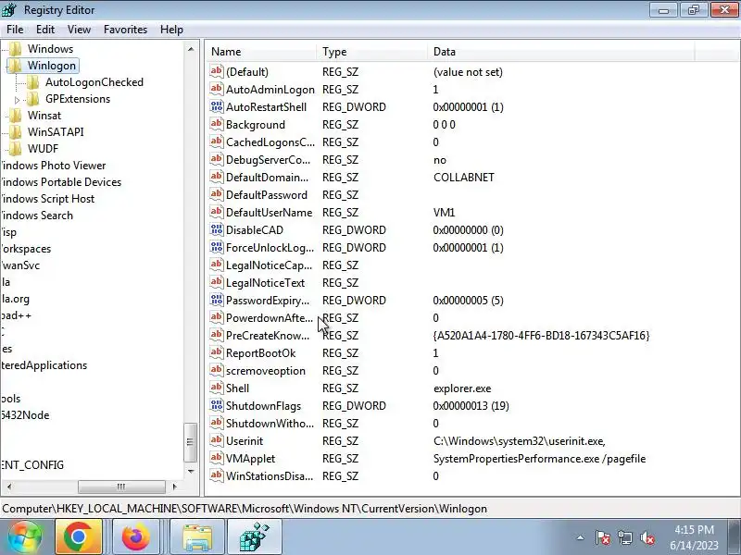
Task: Click the Action Center flag tray icon
Action: 603,537
